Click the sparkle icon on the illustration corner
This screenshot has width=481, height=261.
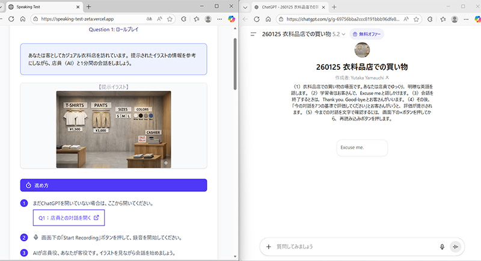click(x=166, y=163)
